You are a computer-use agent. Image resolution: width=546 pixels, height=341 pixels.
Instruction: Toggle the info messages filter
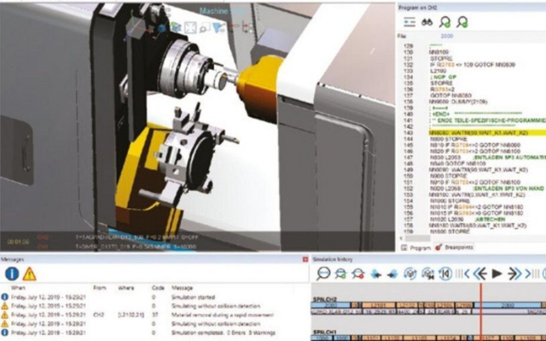[11, 274]
